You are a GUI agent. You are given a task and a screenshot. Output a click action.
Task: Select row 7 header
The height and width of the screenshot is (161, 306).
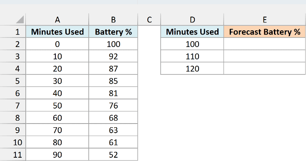pos(12,105)
